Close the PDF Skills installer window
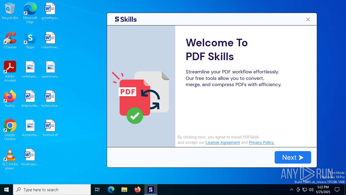 (308, 19)
